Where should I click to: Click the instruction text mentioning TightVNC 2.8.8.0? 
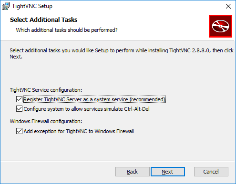pyautogui.click(x=122, y=53)
